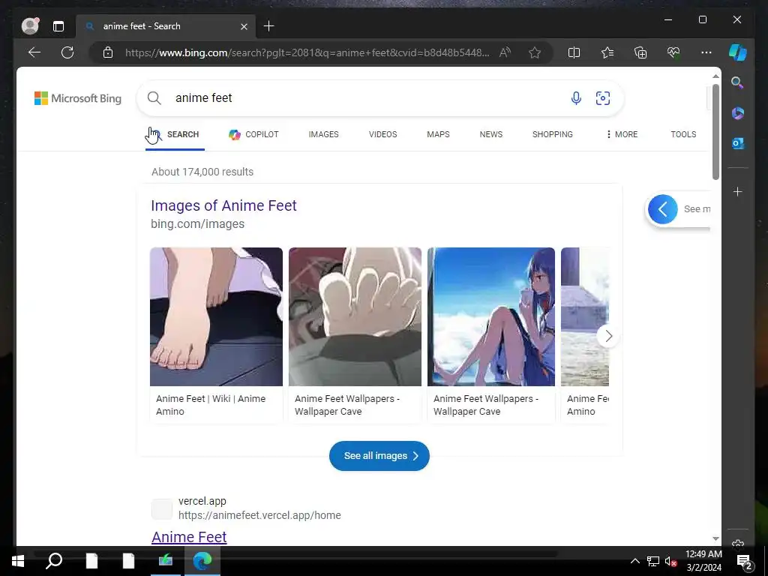
Task: Open the notification center
Action: coord(745,562)
